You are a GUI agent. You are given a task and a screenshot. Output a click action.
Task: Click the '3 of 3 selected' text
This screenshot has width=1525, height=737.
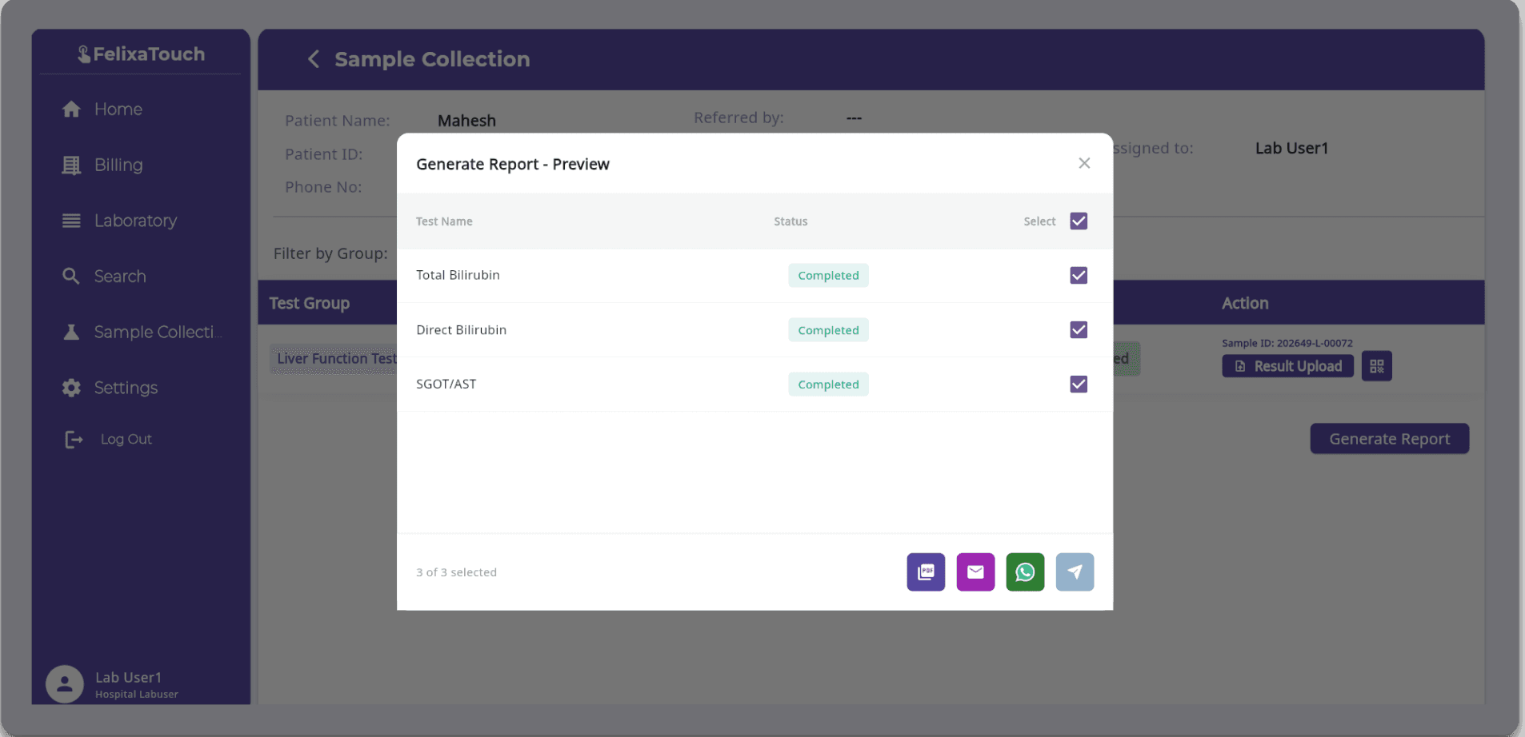456,572
